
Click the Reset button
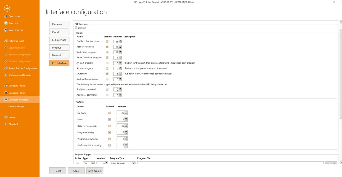pyautogui.click(x=58, y=171)
